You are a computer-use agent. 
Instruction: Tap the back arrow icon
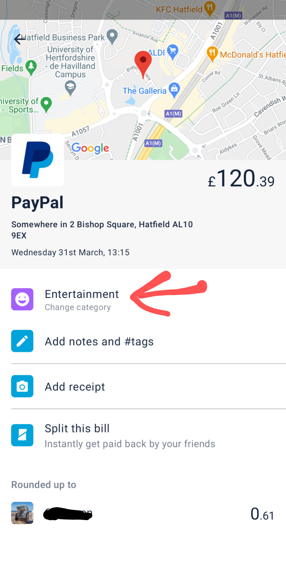[20, 39]
